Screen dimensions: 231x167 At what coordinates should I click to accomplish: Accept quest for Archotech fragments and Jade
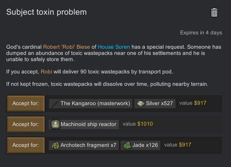click(x=26, y=145)
